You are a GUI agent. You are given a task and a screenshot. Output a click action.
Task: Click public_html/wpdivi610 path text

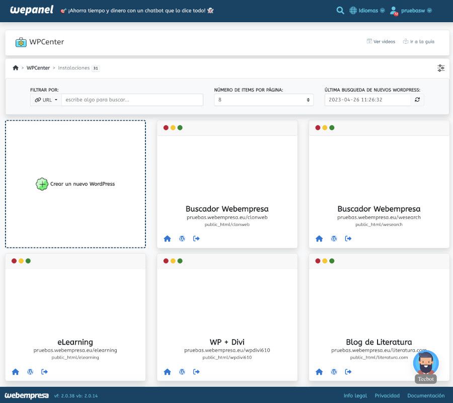pyautogui.click(x=227, y=358)
